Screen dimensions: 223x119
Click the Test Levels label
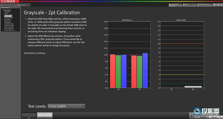point(37,106)
